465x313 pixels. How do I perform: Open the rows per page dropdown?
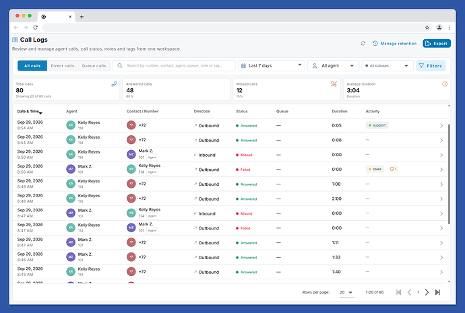(346, 292)
